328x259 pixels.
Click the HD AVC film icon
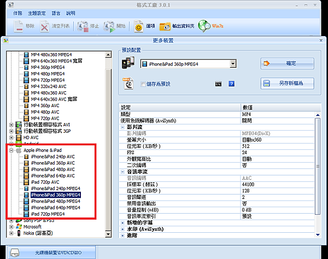point(19,138)
